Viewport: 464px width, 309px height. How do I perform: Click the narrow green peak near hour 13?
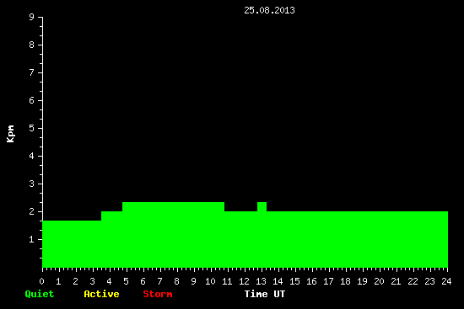tap(262, 206)
